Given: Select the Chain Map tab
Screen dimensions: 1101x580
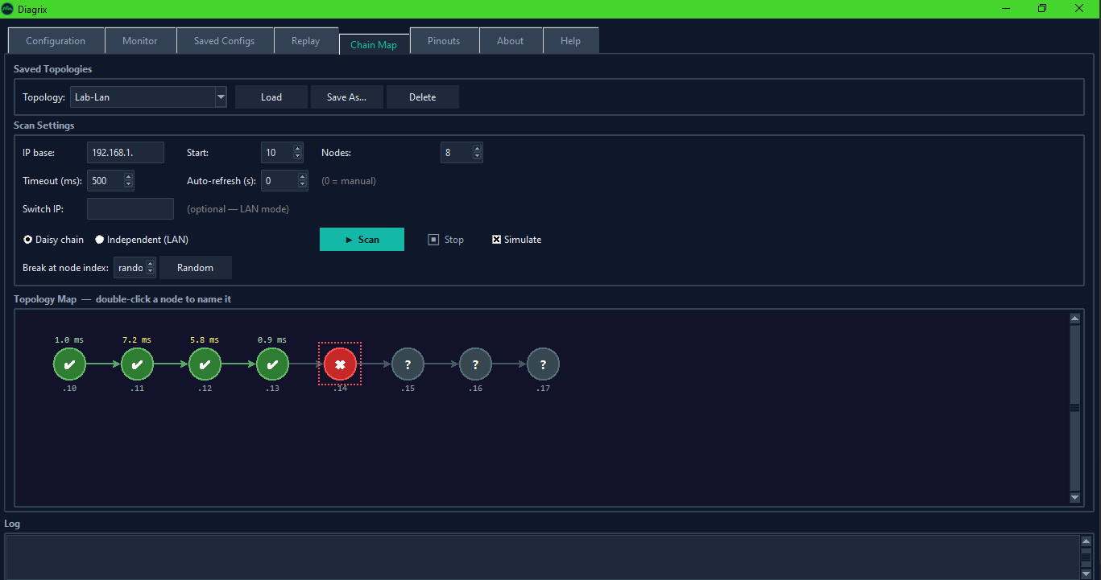Looking at the screenshot, I should click(374, 44).
